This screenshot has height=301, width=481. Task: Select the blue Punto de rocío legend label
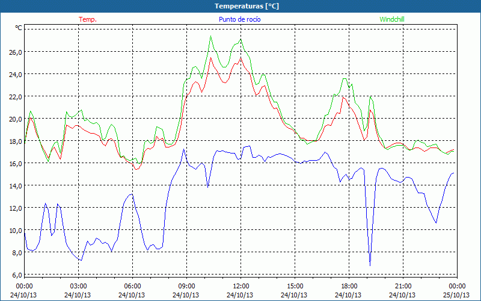click(x=239, y=19)
